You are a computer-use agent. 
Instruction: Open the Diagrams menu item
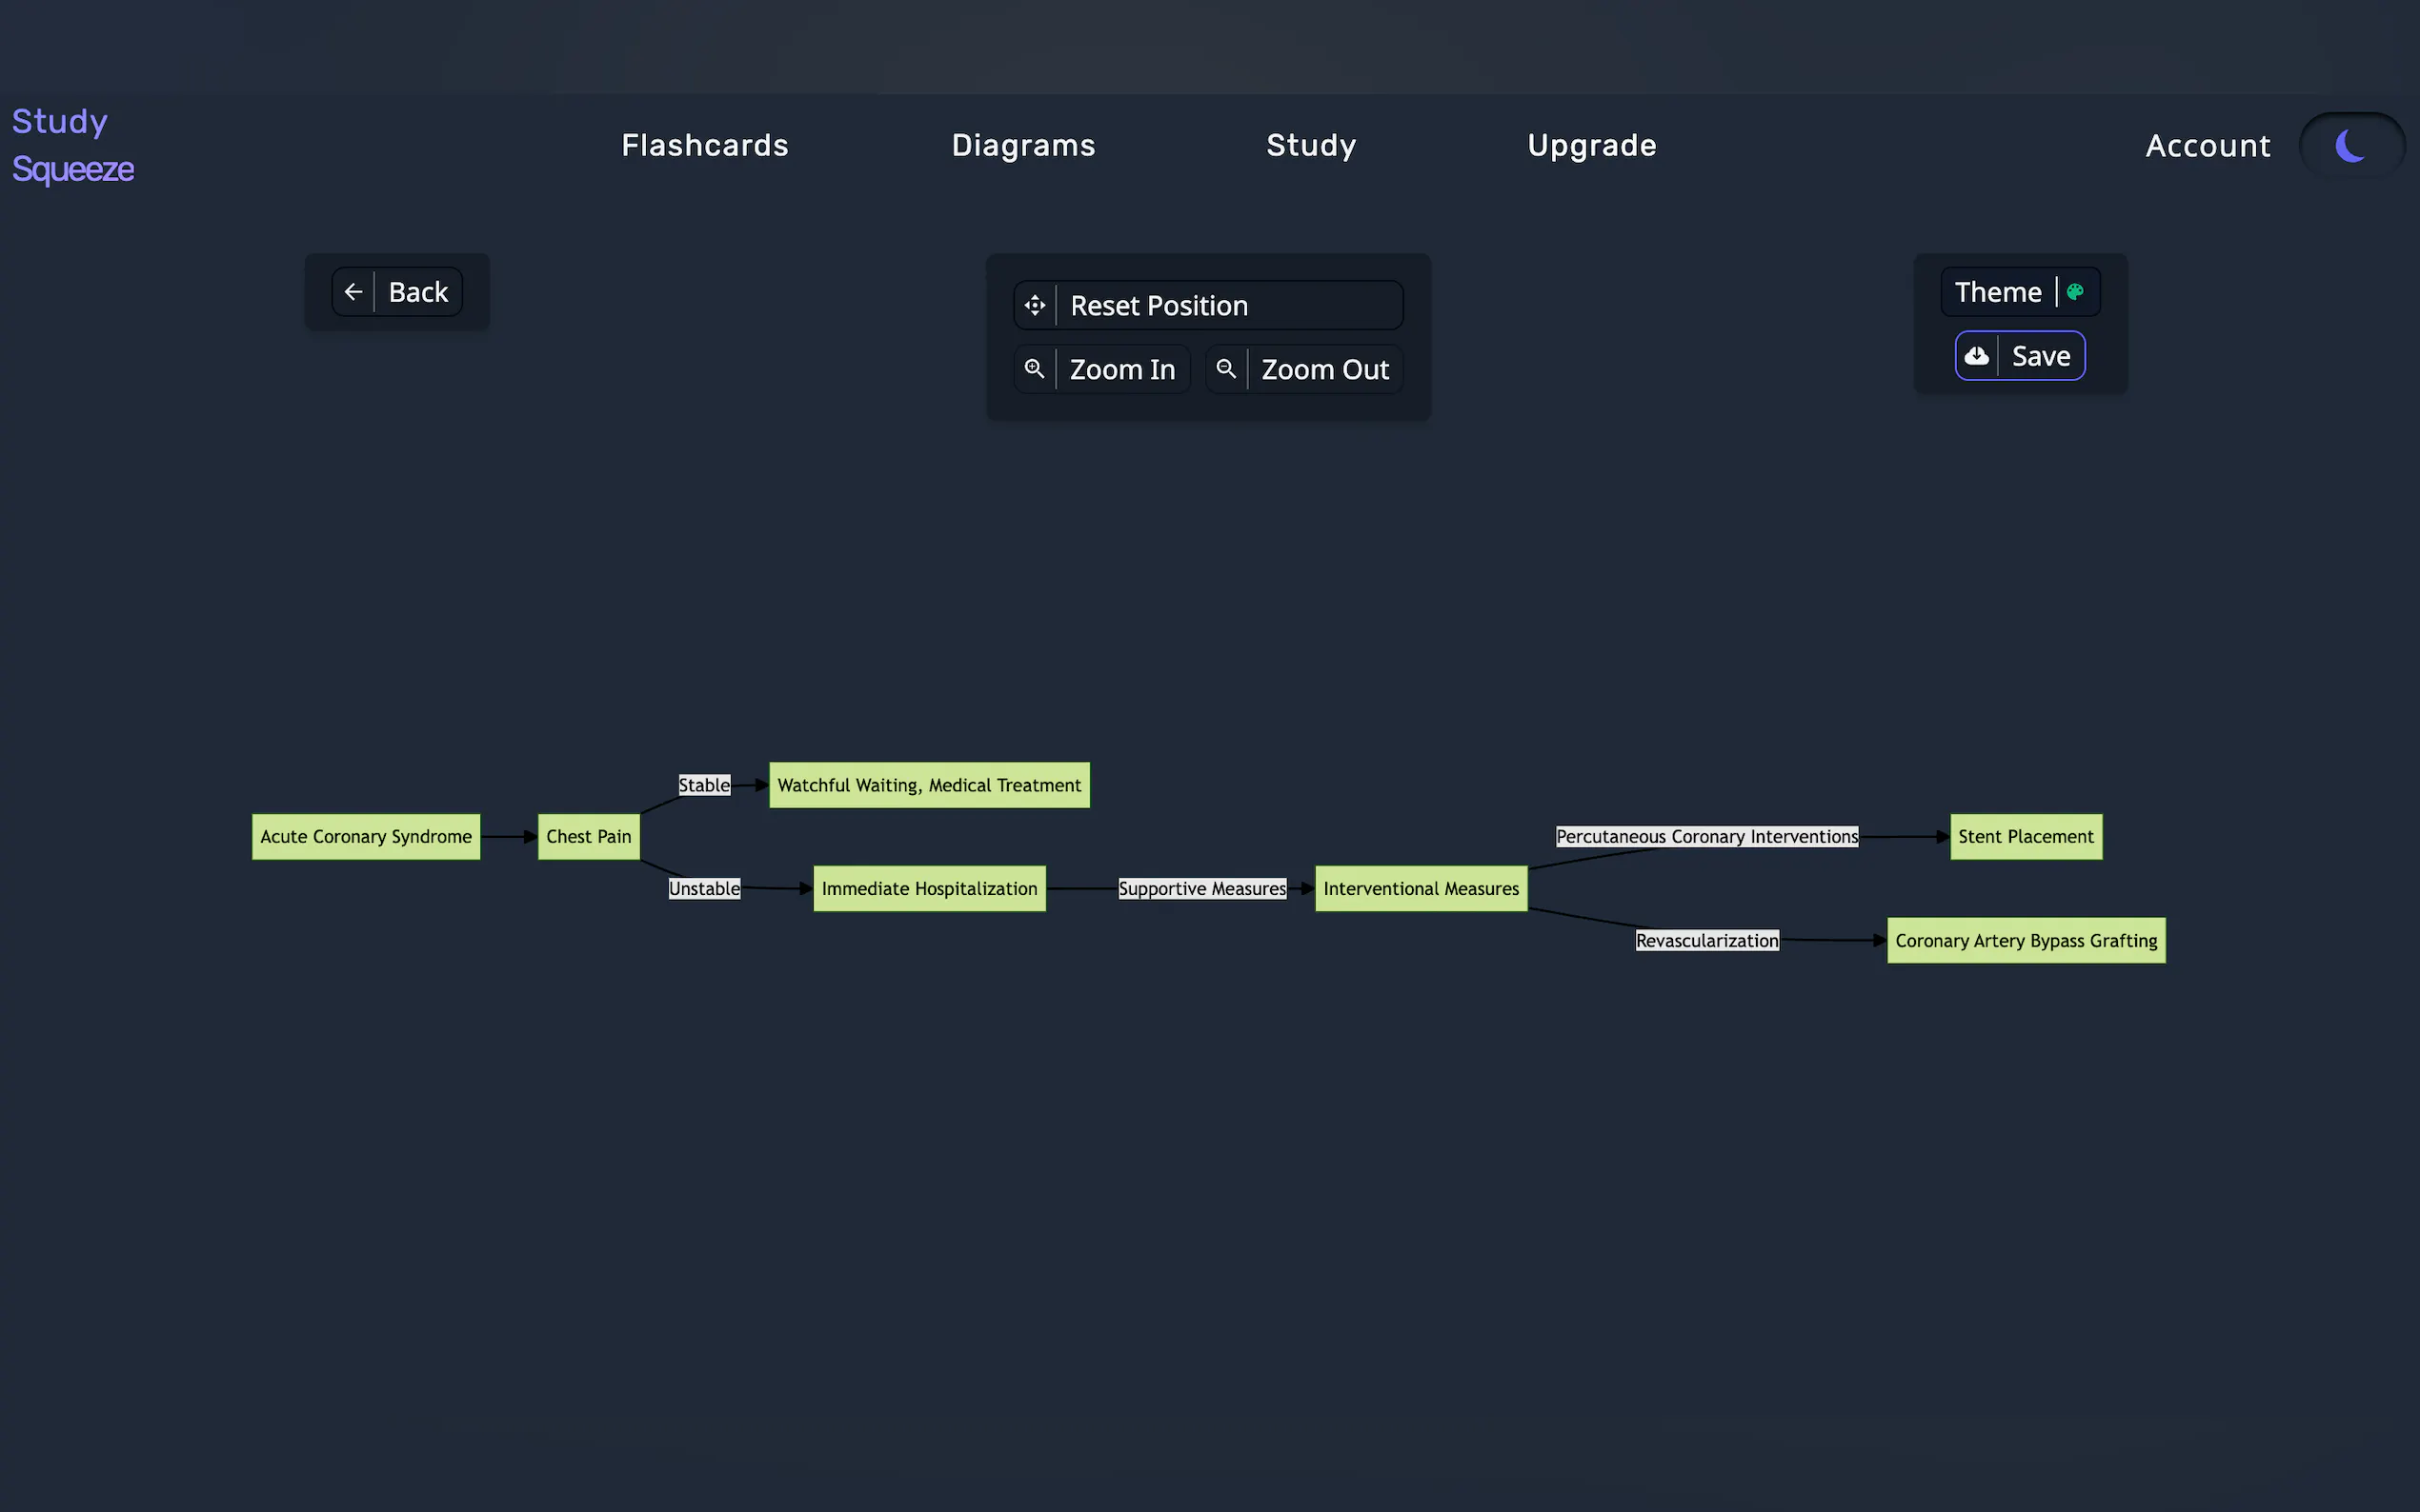1023,146
